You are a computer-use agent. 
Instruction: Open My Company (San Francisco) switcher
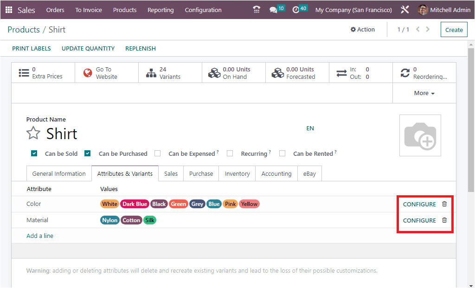tap(353, 10)
